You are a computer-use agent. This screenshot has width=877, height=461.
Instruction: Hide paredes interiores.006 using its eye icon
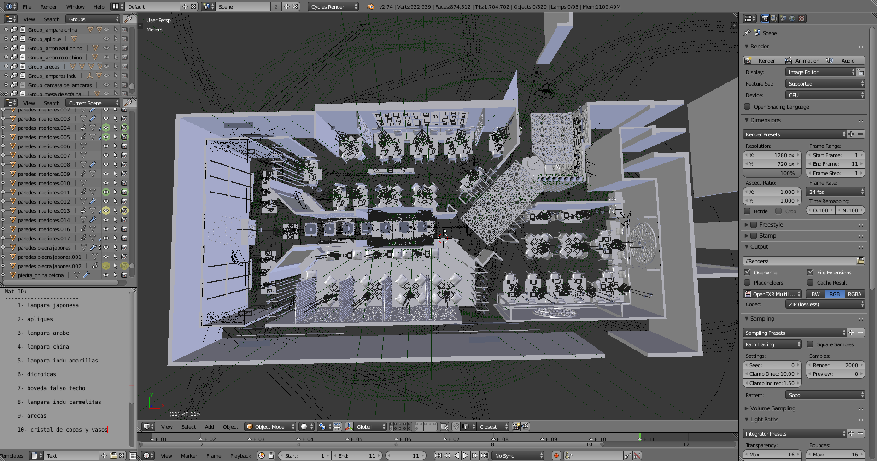click(106, 146)
